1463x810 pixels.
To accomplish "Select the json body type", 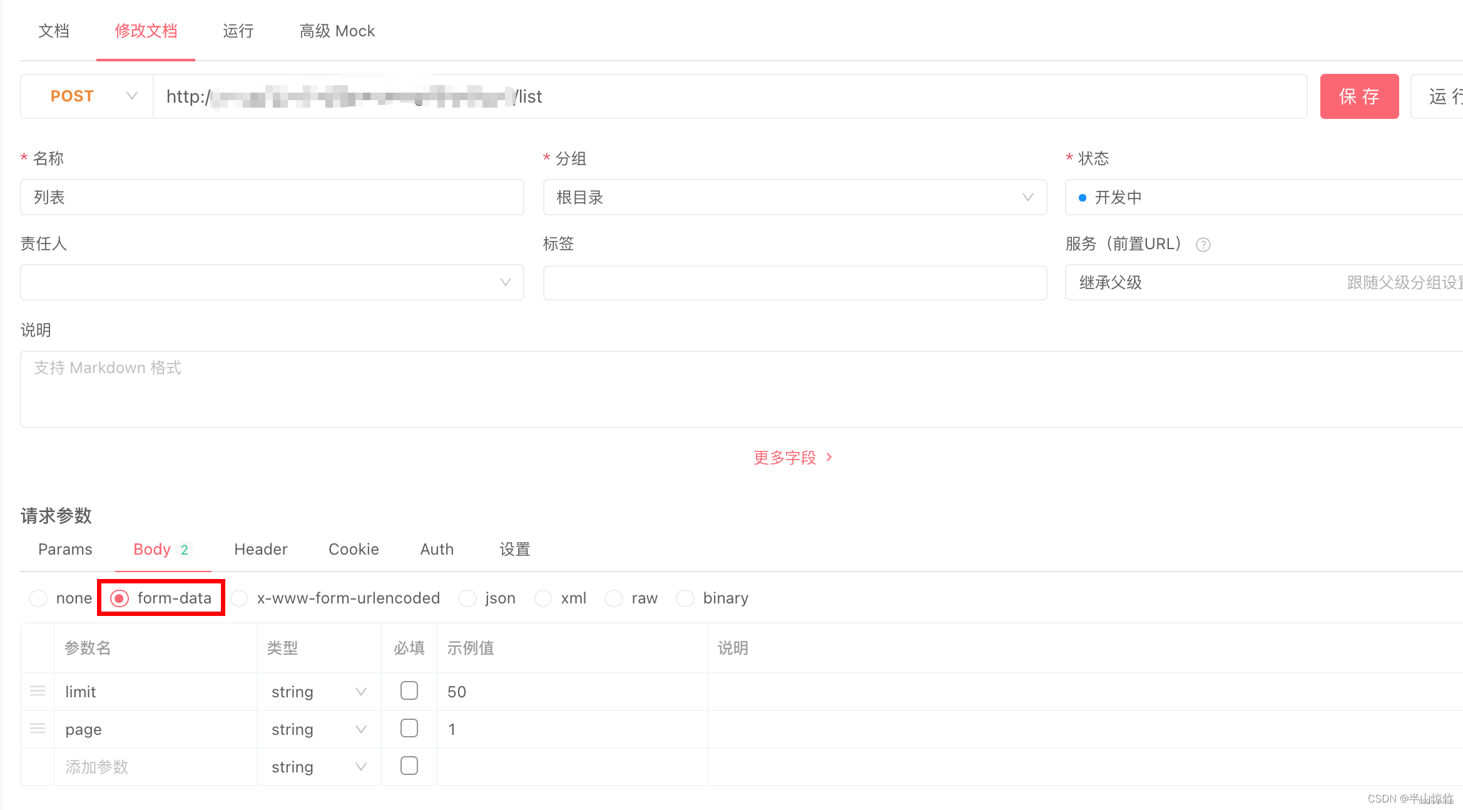I will coord(467,598).
